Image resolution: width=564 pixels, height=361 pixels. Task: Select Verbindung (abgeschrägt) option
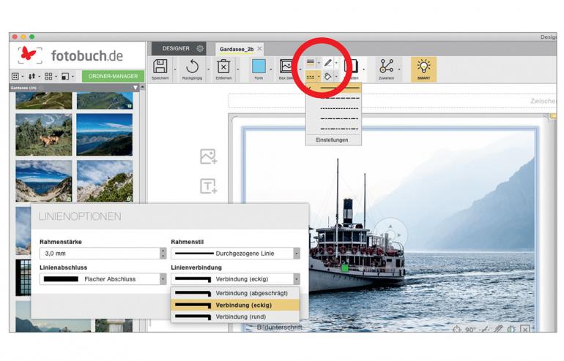click(235, 293)
